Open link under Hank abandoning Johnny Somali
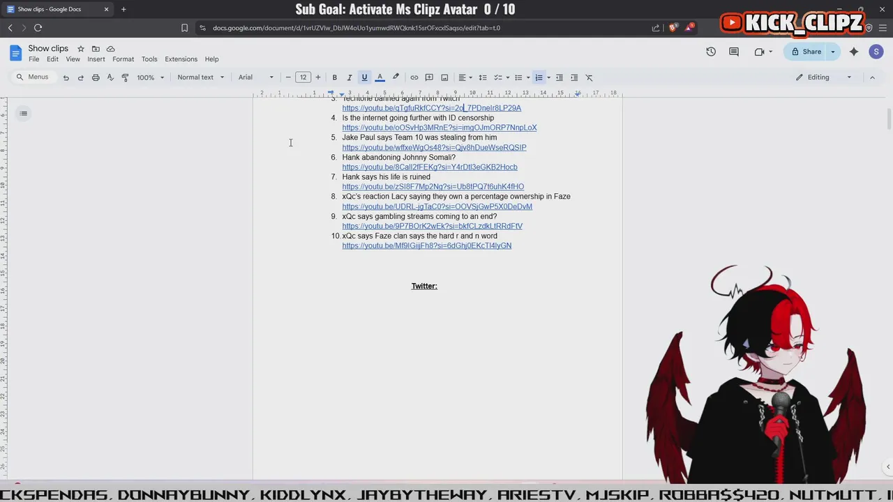This screenshot has height=502, width=893. coord(430,167)
